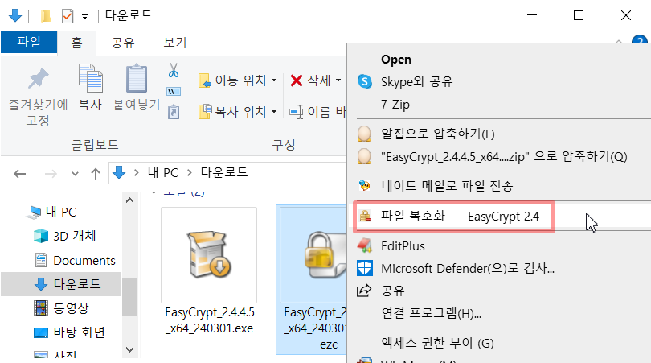Select 동영상 in navigation pane

61,308
